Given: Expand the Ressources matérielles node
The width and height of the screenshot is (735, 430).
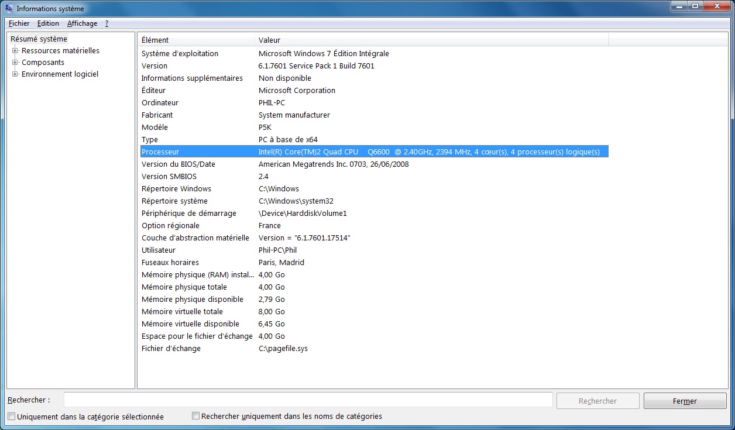Looking at the screenshot, I should point(15,51).
